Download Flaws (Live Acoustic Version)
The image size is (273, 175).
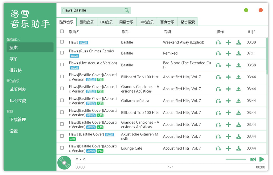coord(239,65)
